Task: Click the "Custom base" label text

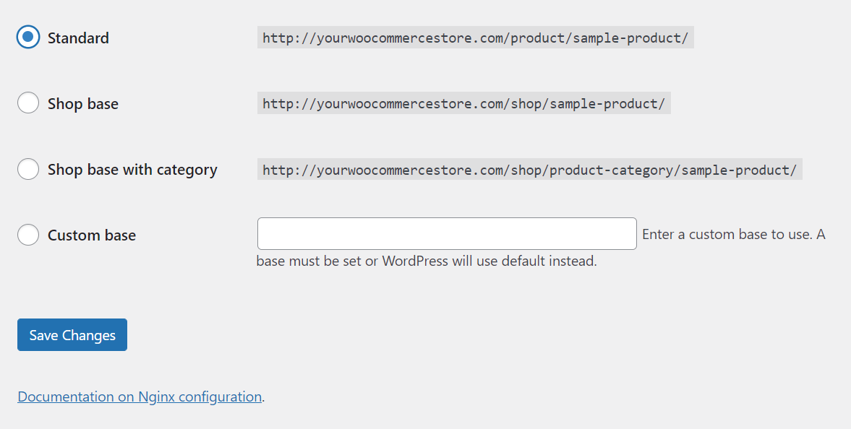Action: 92,235
